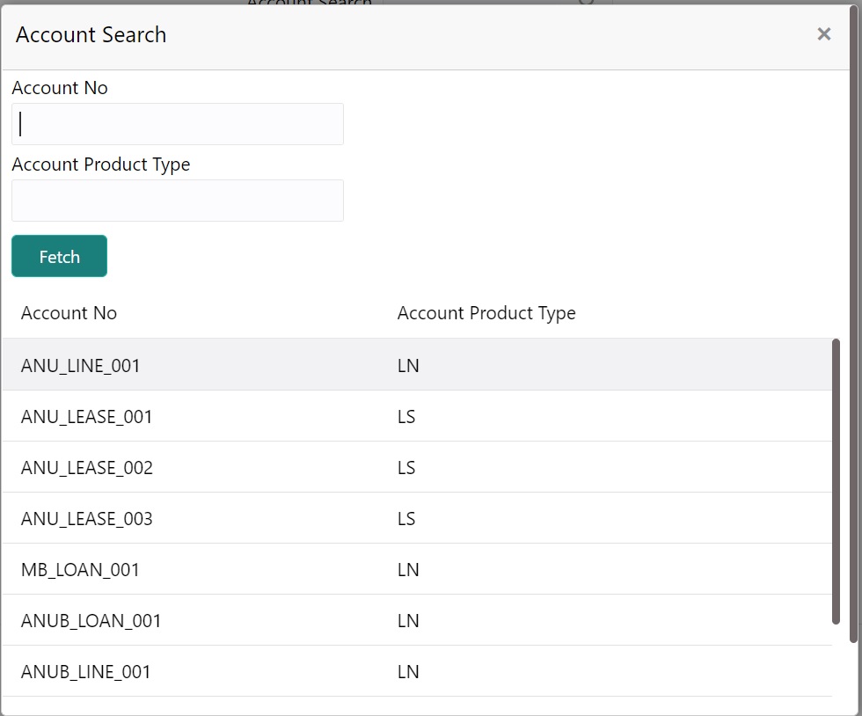This screenshot has height=716, width=862.
Task: Pick the ANU_LEASE_003 account entry
Action: click(x=87, y=518)
